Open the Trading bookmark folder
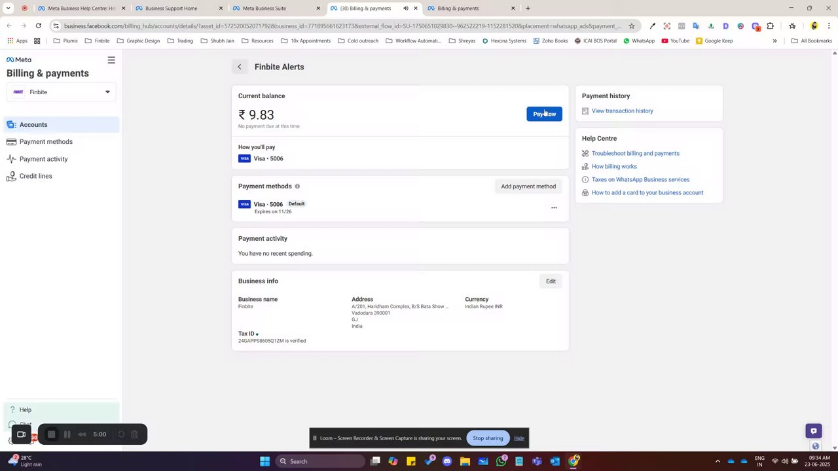The image size is (838, 471). coord(180,41)
